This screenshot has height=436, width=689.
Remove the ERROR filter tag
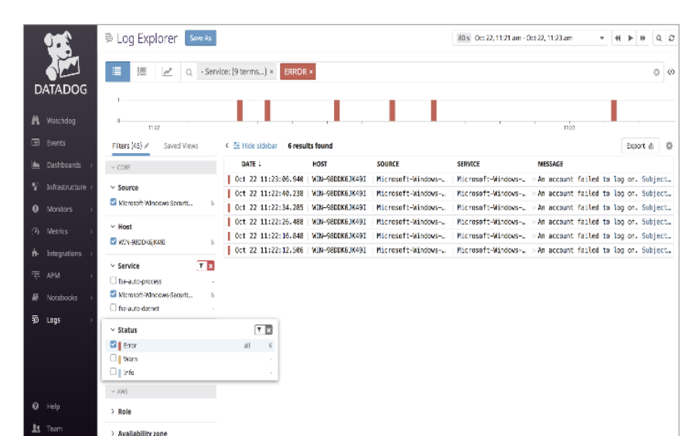[311, 72]
